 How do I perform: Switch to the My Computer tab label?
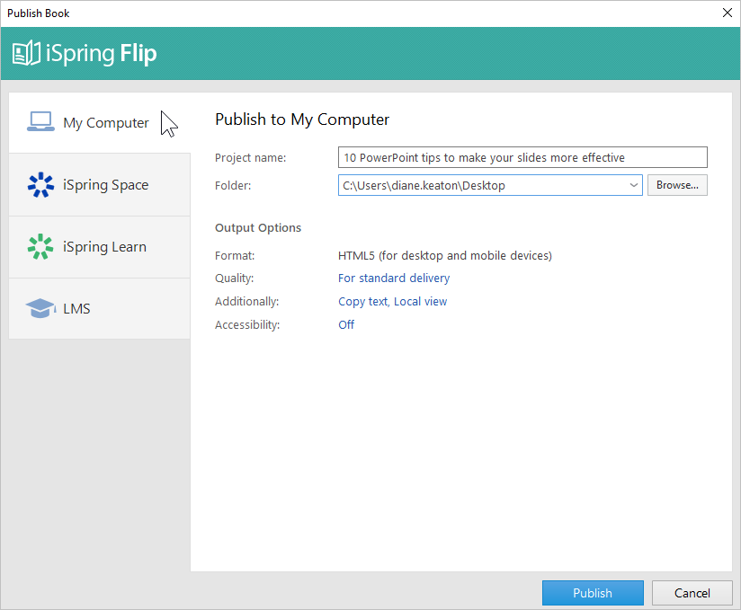coord(106,123)
